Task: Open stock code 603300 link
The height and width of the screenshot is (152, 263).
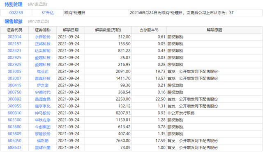Action: 14,120
